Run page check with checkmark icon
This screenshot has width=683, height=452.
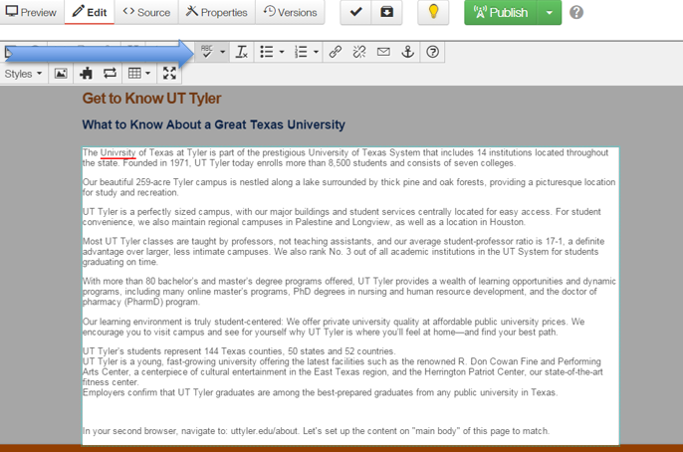coord(355,12)
